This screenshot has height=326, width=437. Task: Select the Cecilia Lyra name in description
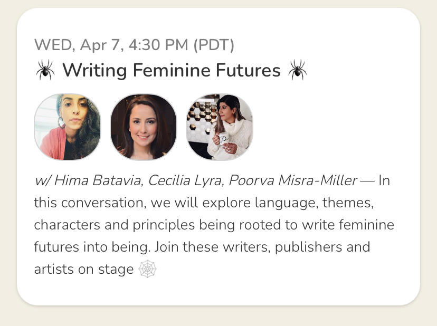[x=186, y=181]
